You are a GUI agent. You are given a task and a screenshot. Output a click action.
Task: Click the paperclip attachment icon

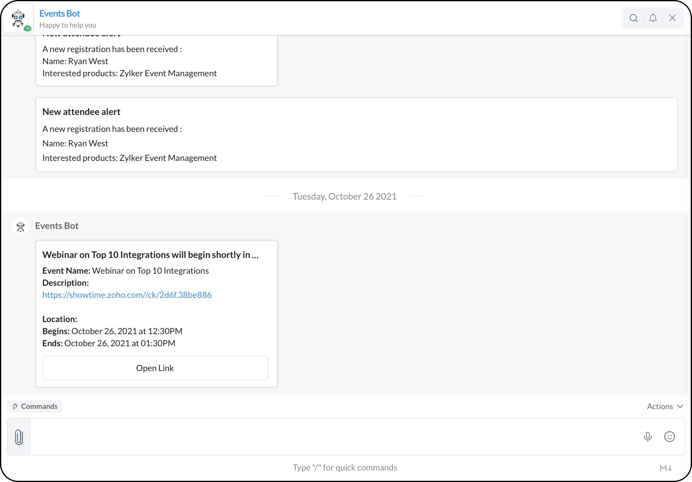(19, 437)
